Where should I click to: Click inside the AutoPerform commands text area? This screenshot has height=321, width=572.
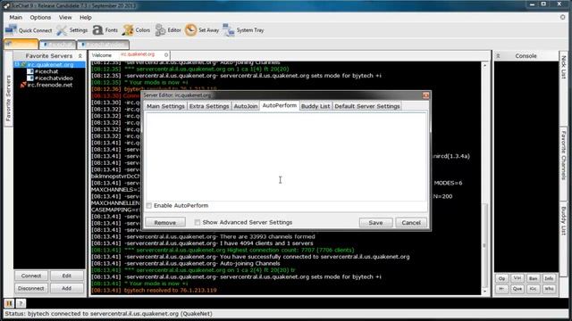286,157
